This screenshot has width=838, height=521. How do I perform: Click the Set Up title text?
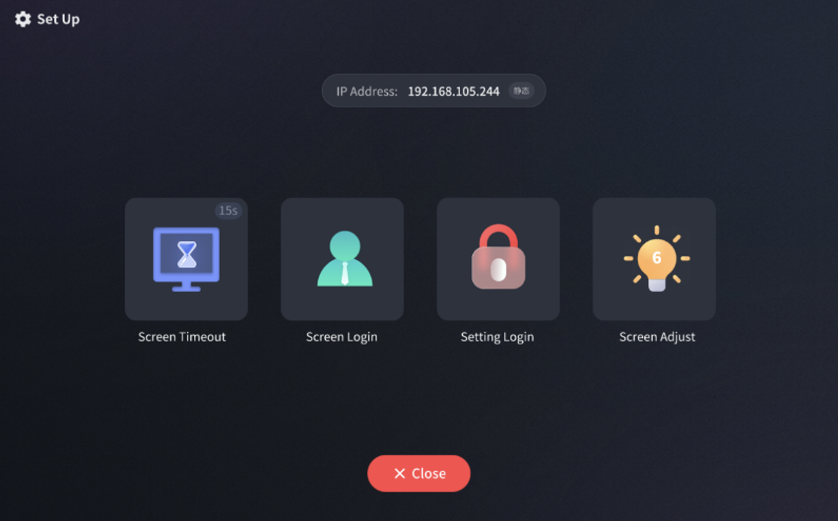(58, 19)
